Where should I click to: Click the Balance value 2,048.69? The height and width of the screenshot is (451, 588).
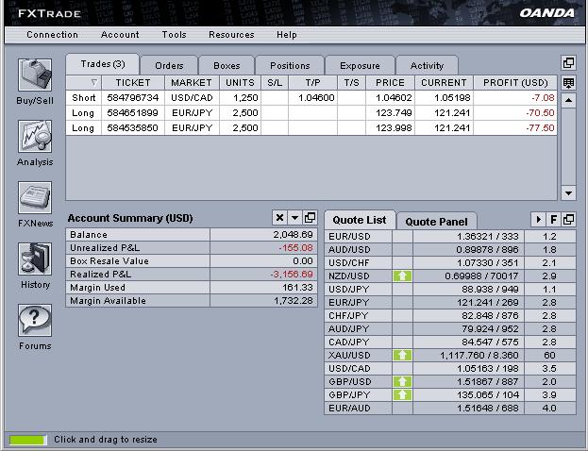[x=293, y=235]
